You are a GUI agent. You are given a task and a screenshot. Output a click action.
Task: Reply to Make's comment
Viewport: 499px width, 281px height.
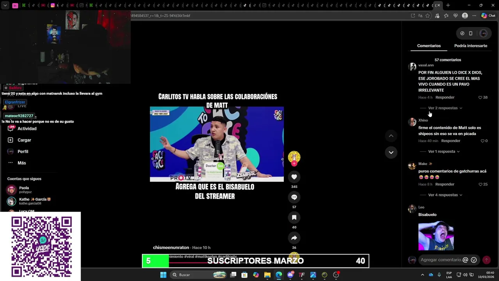tap(445, 184)
